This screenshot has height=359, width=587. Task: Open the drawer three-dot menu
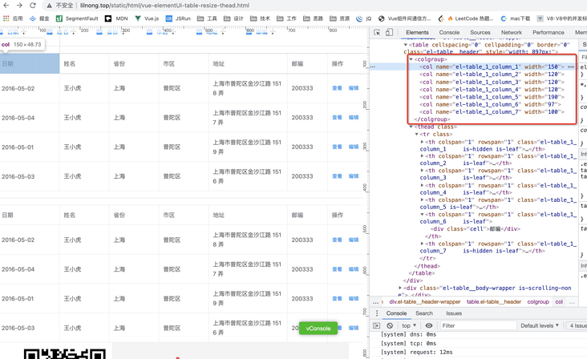coord(377,313)
